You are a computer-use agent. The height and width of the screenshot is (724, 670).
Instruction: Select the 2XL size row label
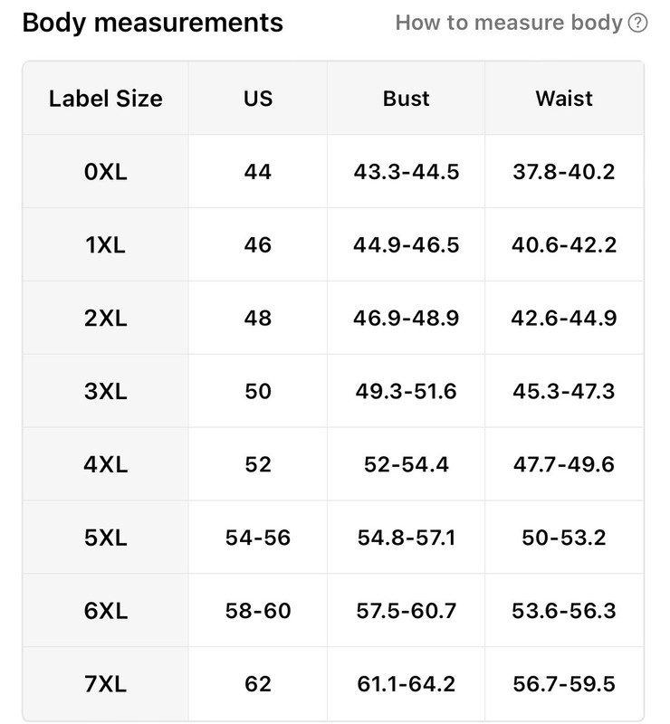pos(106,319)
